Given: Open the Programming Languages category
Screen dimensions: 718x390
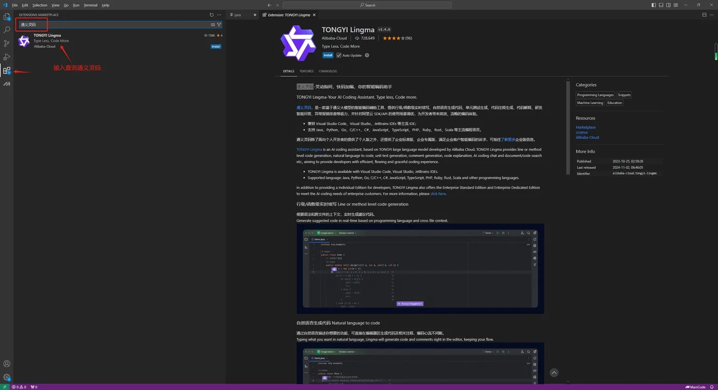Looking at the screenshot, I should (x=595, y=95).
